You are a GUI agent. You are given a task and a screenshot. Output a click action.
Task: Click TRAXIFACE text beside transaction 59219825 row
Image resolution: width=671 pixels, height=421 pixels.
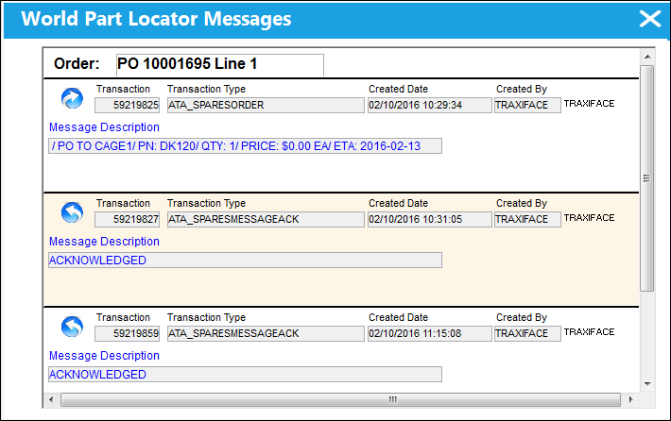[589, 104]
